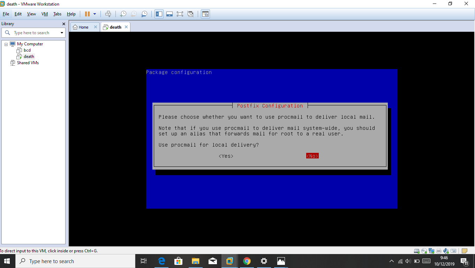Close the Library panel
Viewport: 475px width, 268px height.
coord(63,24)
